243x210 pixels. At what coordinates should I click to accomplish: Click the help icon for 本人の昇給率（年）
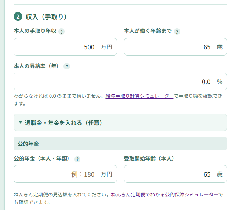tap(67, 66)
